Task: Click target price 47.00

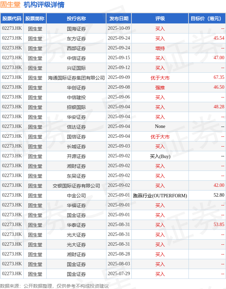Action: (x=219, y=58)
